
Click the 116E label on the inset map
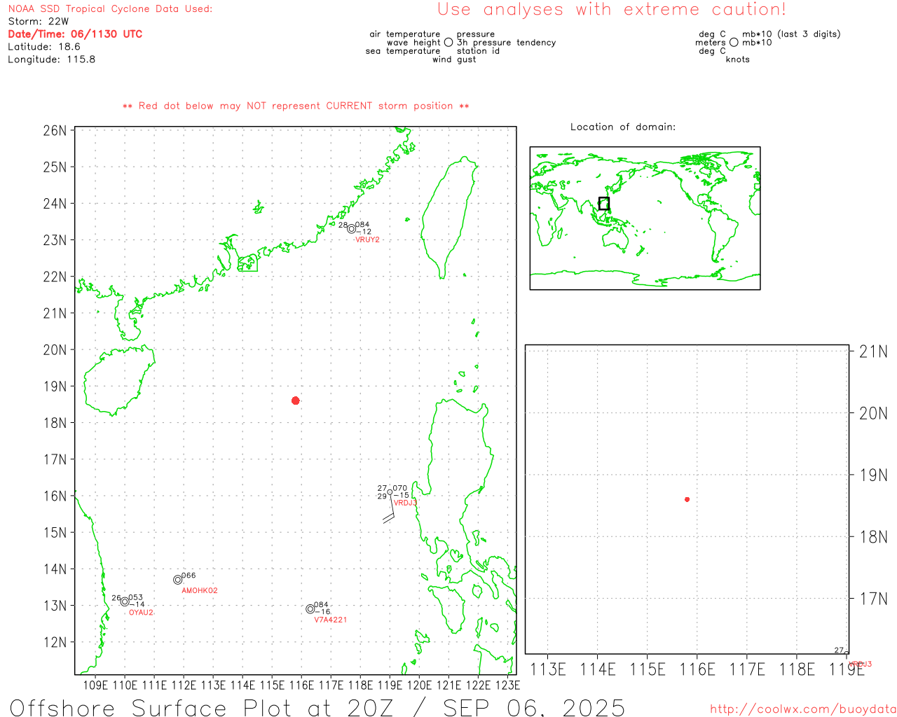[x=697, y=669]
